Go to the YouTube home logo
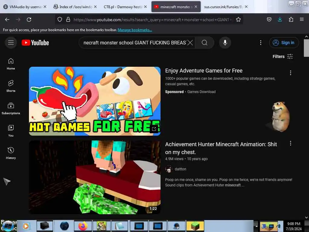The image size is (309, 232). click(x=35, y=43)
